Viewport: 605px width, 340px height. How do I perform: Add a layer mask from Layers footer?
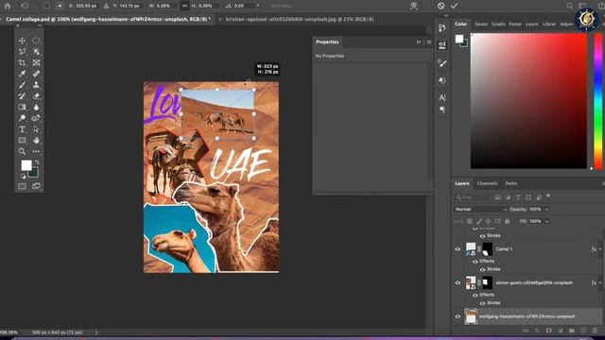548,331
